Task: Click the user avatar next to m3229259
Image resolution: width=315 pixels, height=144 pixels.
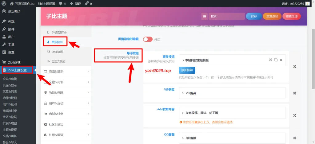Action: (x=307, y=4)
